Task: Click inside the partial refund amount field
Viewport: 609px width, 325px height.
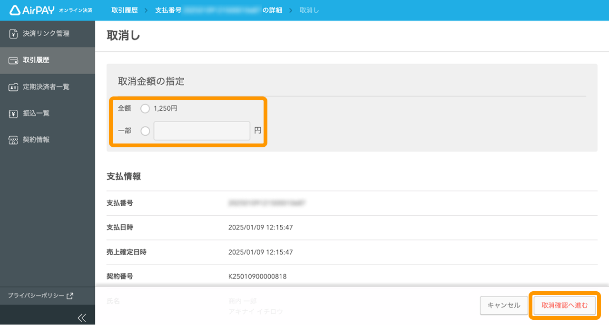Action: click(x=201, y=131)
